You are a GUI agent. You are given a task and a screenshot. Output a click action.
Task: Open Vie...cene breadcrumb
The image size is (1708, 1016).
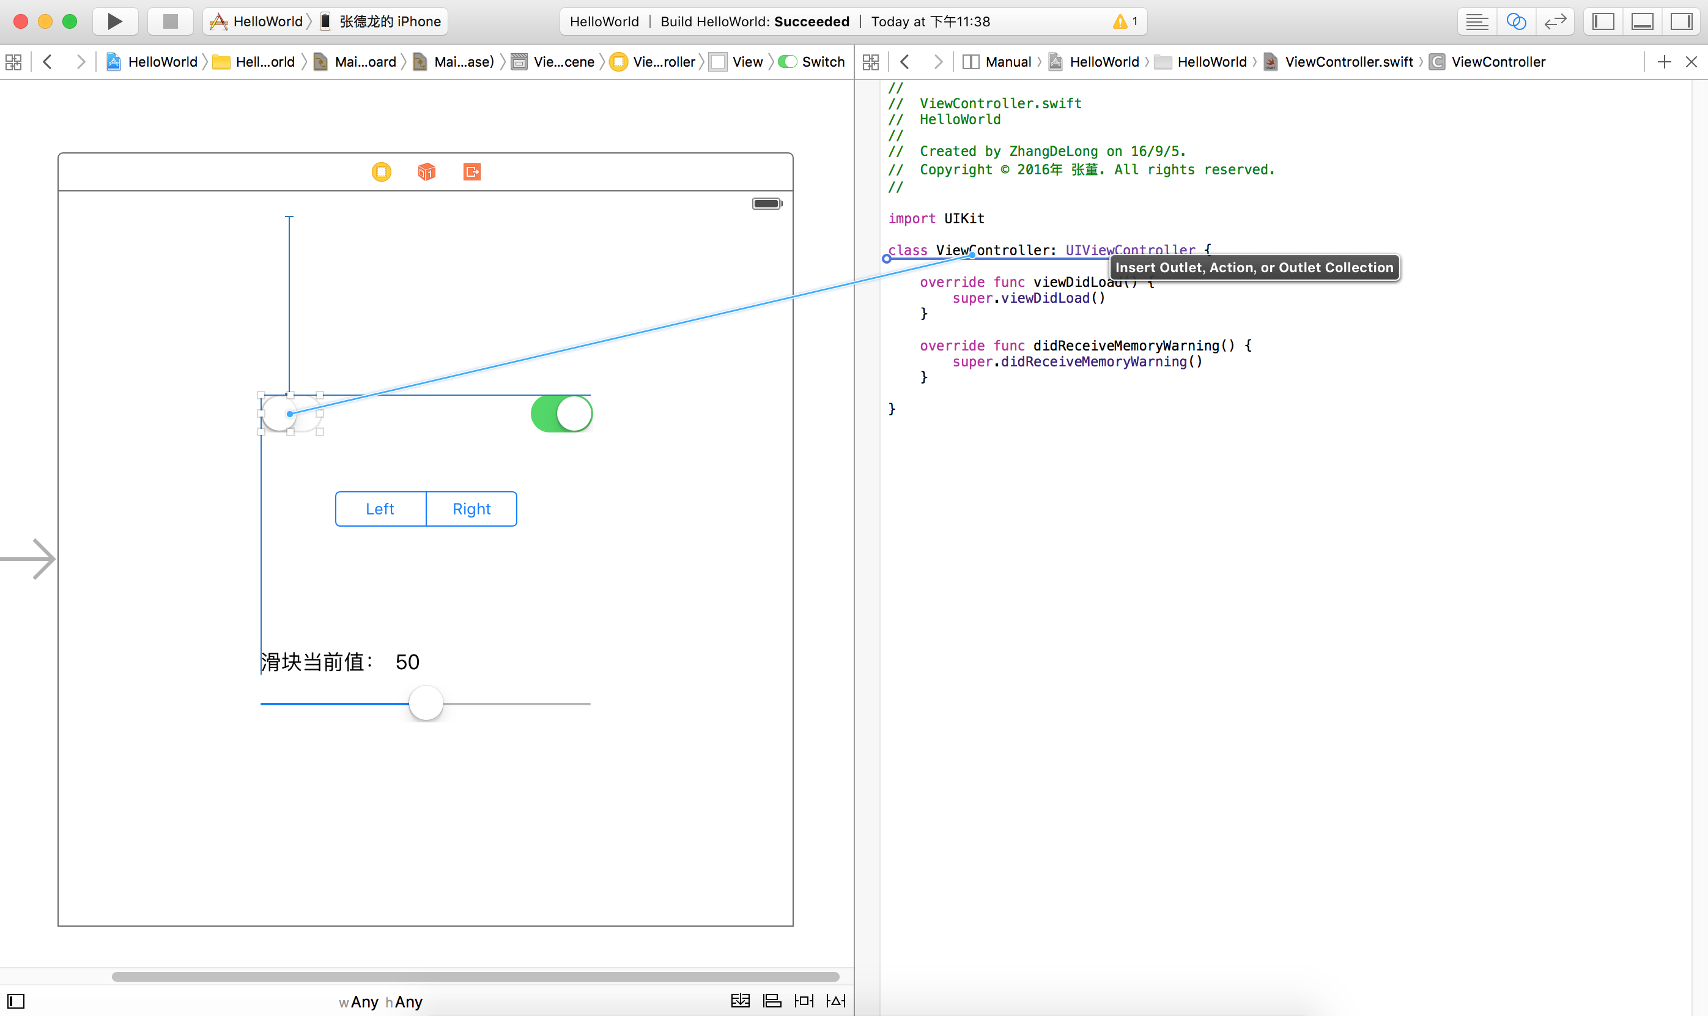553,62
